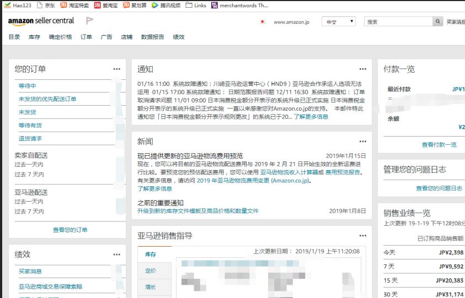The width and height of the screenshot is (465, 298).
Task: Click 了解更多信息 under the news article
Action: tap(154, 189)
